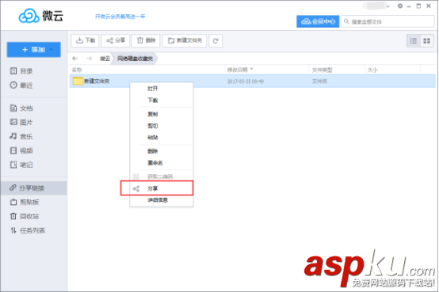Switch to list view
439x292 pixels.
(x=414, y=41)
